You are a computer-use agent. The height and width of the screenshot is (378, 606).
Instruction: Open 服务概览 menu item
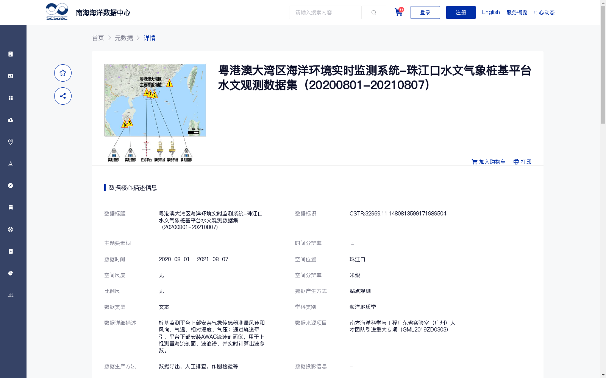coord(517,12)
